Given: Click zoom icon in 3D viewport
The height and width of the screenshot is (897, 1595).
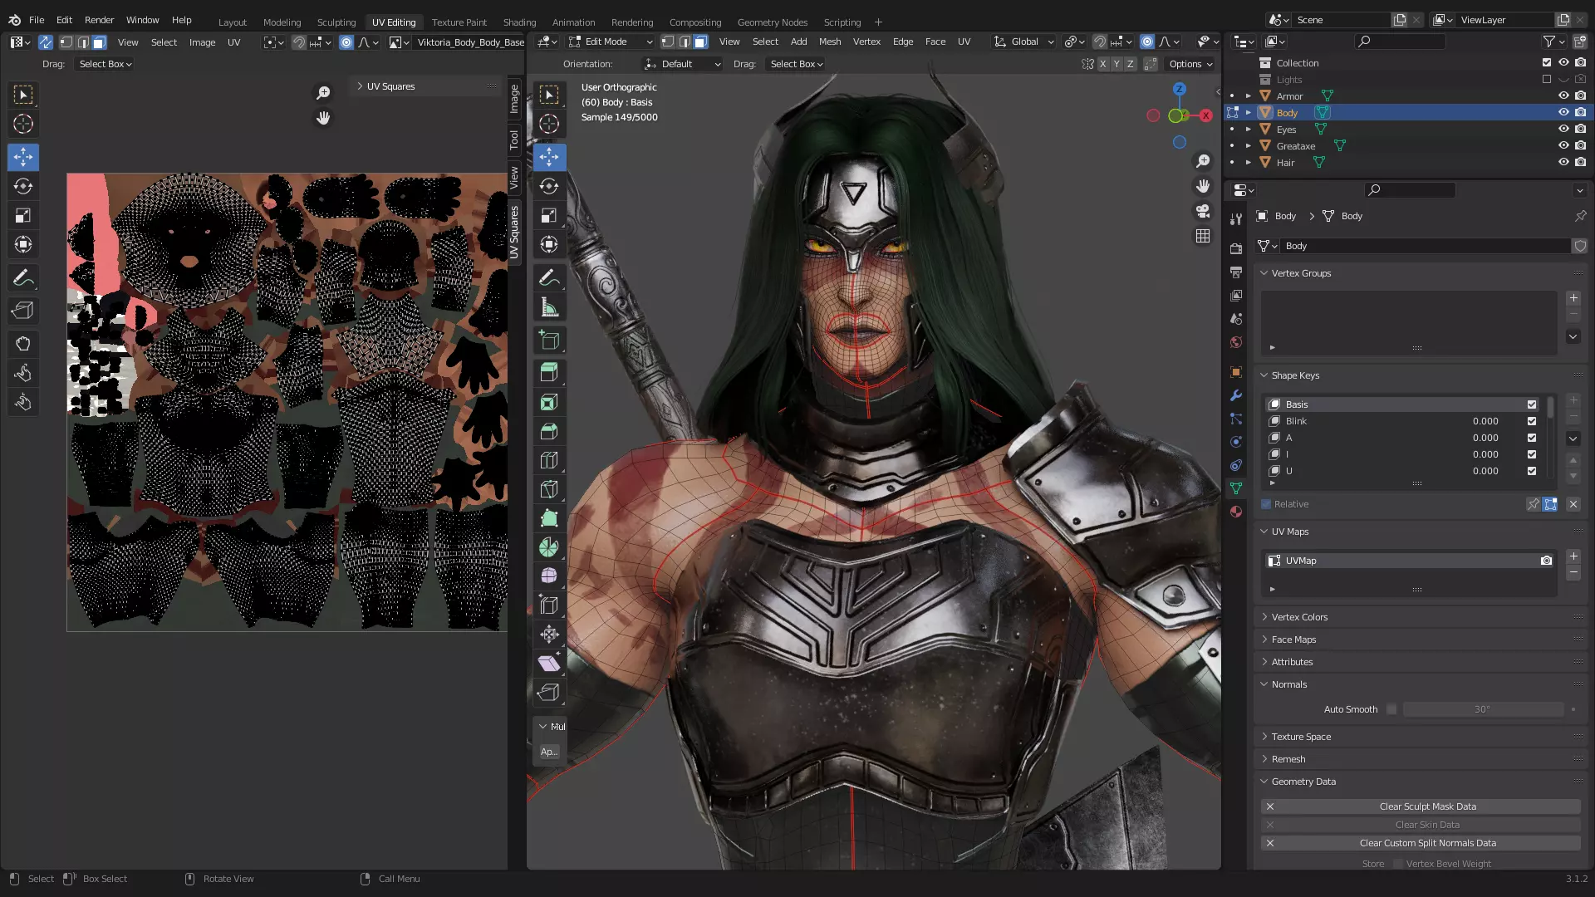Looking at the screenshot, I should click(x=1203, y=161).
